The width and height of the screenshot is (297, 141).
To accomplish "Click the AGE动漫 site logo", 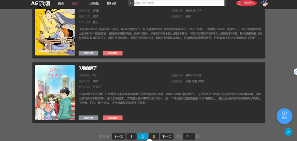I will coord(41,3).
